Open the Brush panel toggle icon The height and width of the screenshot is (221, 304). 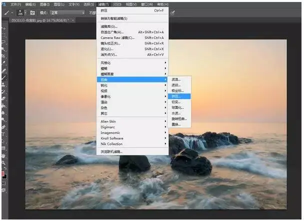coord(32,13)
